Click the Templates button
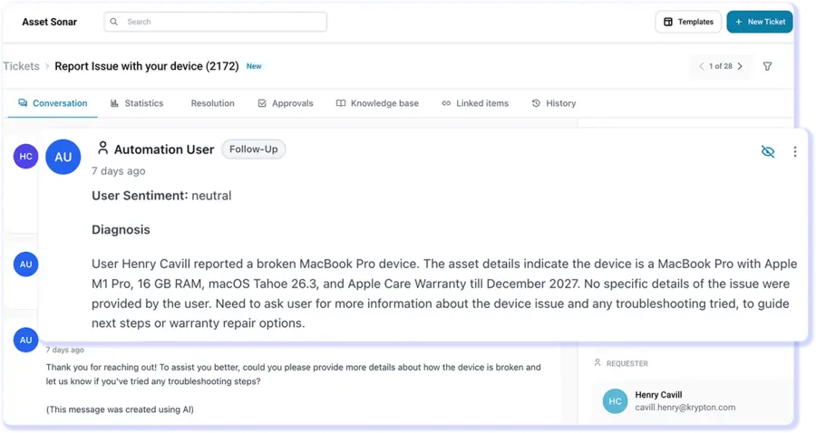Viewport: 816px width, 433px height. [688, 22]
